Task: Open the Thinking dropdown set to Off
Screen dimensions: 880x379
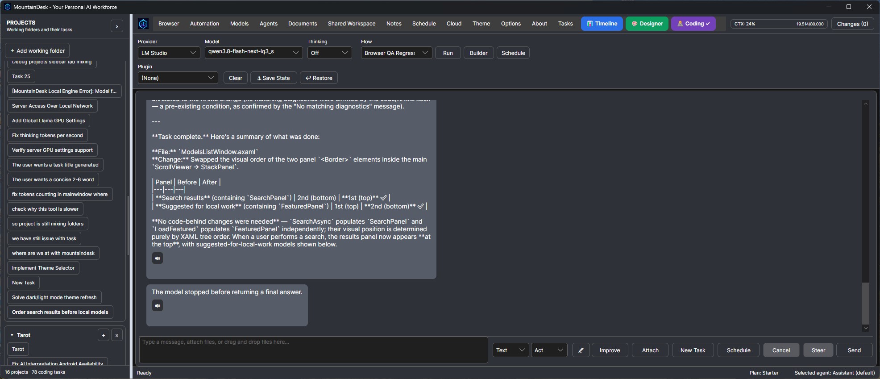Action: click(329, 53)
